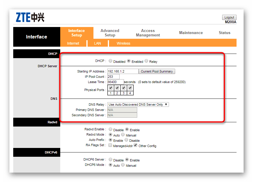Select the DHCP Relay option
Screen dimensions: 253x182
tap(146, 61)
